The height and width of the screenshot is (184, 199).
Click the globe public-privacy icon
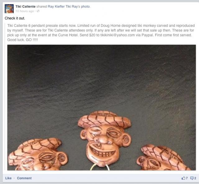(x=38, y=11)
